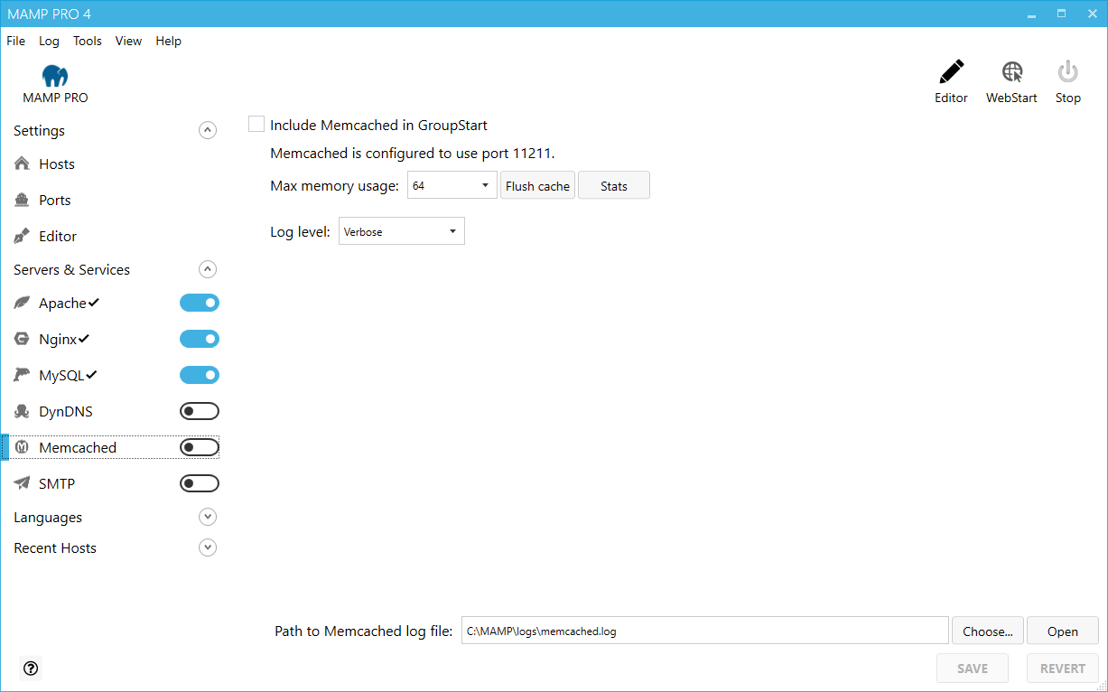Viewport: 1108px width, 692px height.
Task: Expand the Languages section chevron
Action: 208,517
